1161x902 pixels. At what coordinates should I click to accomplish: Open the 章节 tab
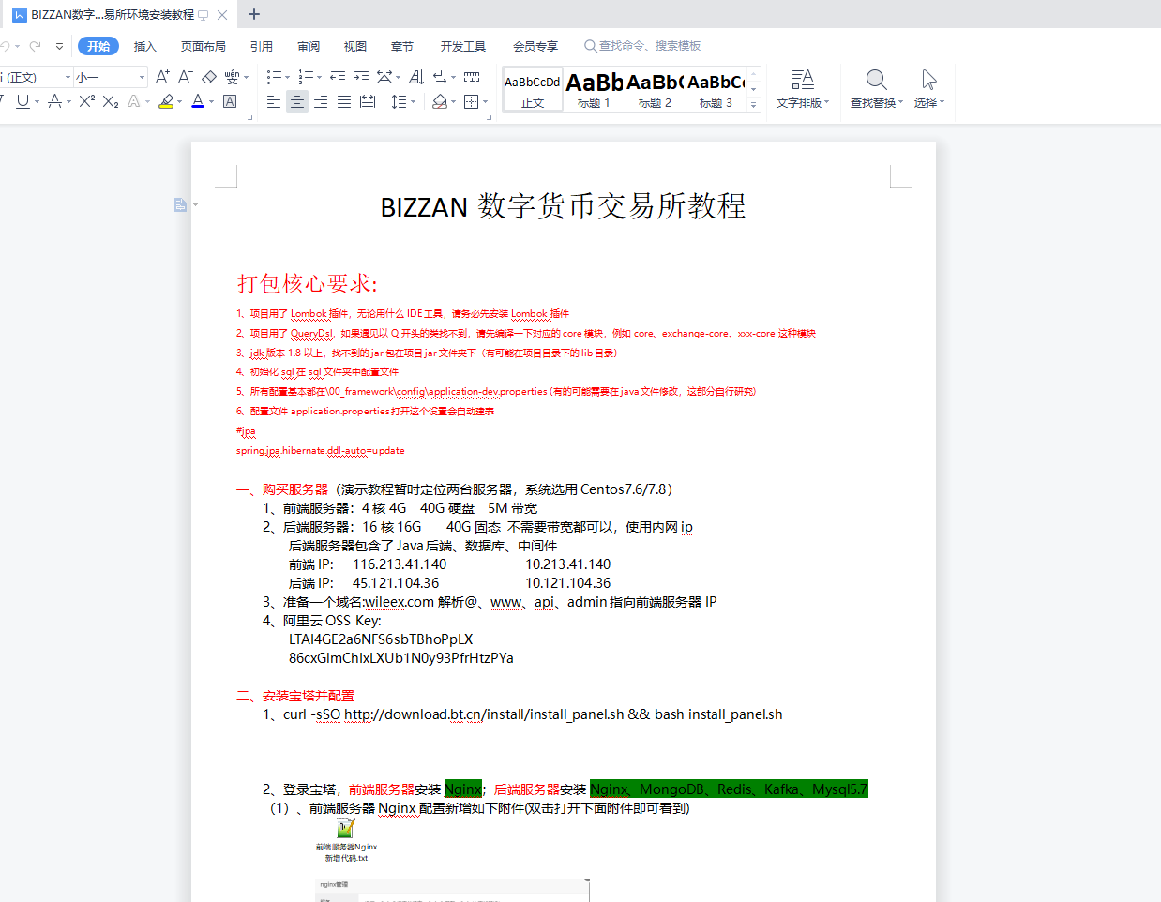pos(402,46)
